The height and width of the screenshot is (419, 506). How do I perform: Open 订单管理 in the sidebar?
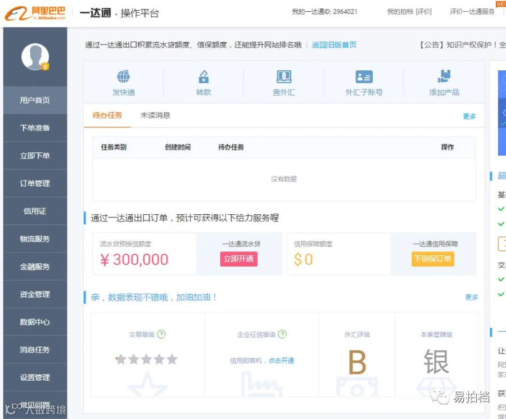[35, 183]
